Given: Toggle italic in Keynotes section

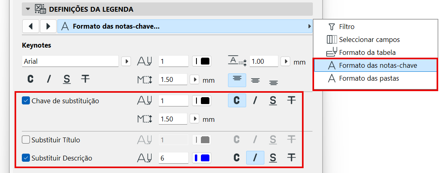Looking at the screenshot, I should pos(49,79).
